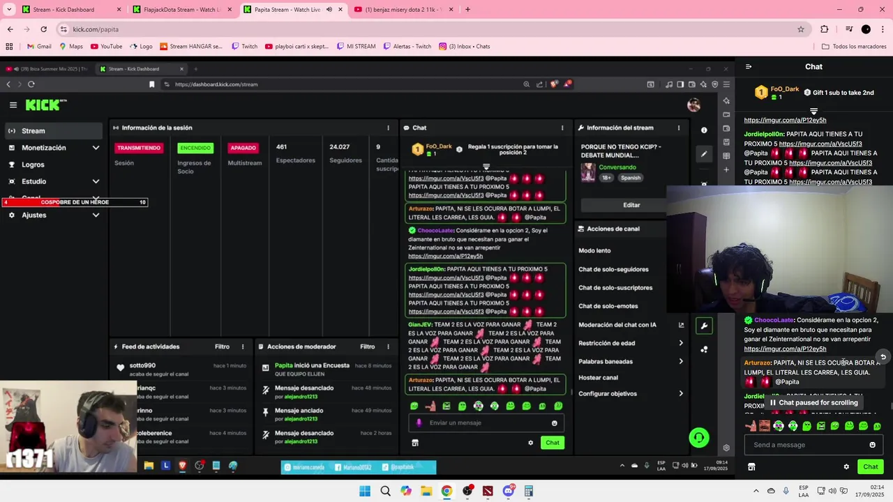Open Windows taskbar search

tap(385, 491)
